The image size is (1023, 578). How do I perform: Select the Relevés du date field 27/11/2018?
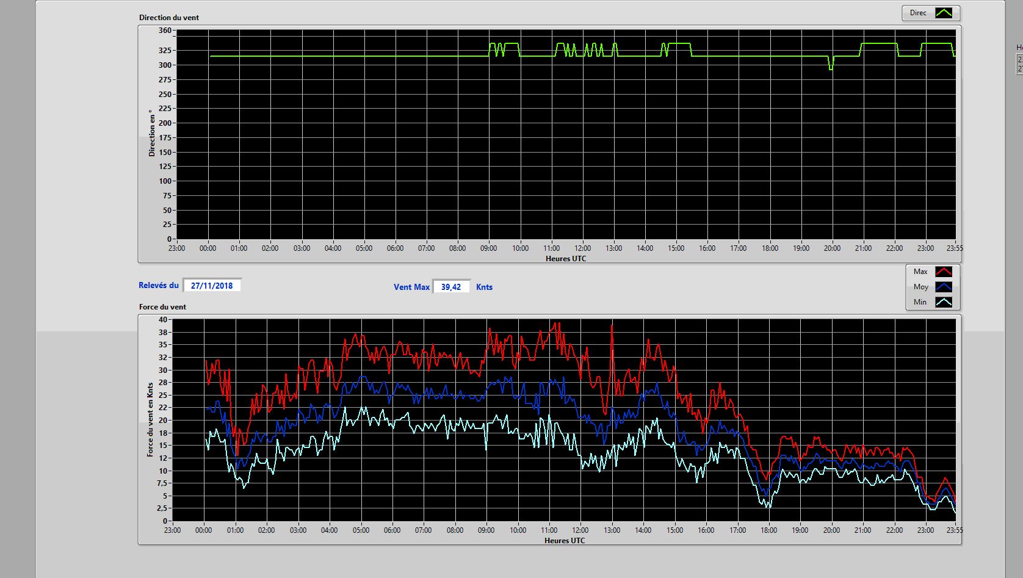[x=212, y=286]
